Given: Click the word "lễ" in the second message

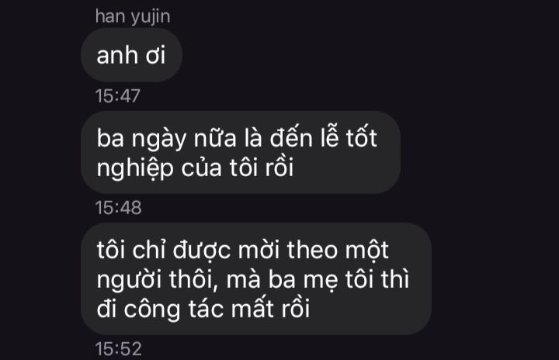Looking at the screenshot, I should click(x=329, y=137).
